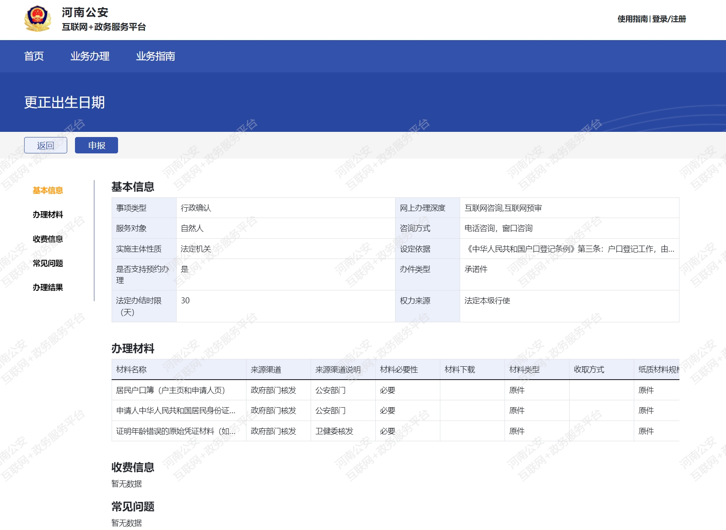The height and width of the screenshot is (530, 726).
Task: Select 办理结果 in the sidebar
Action: [48, 287]
